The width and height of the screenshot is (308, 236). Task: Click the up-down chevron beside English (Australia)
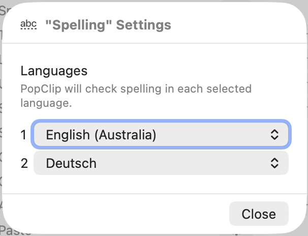point(274,135)
